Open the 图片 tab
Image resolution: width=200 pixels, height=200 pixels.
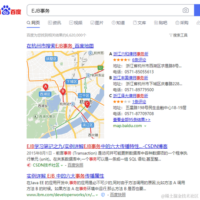pyautogui.click(x=97, y=23)
